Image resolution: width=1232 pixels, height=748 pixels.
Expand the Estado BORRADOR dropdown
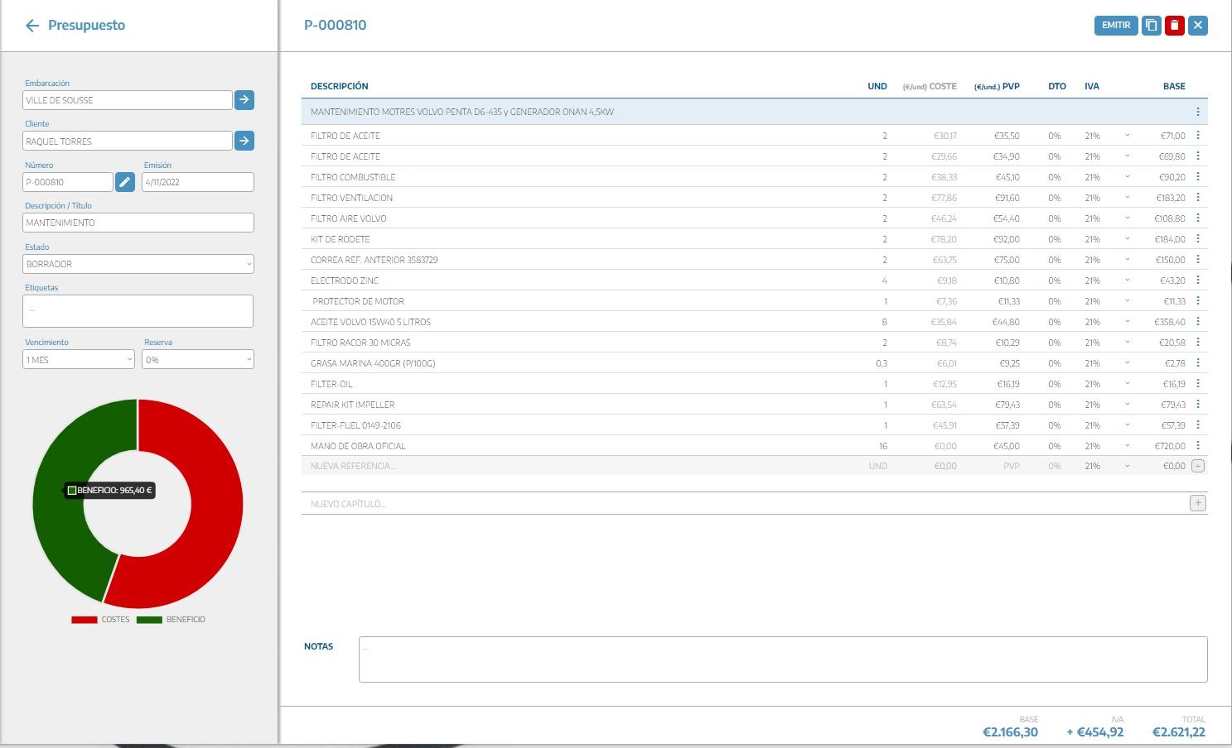coord(138,264)
